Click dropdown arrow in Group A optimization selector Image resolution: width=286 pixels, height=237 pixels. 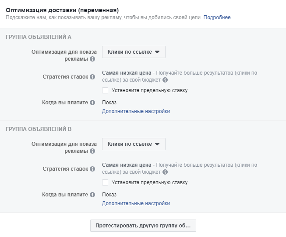click(157, 52)
